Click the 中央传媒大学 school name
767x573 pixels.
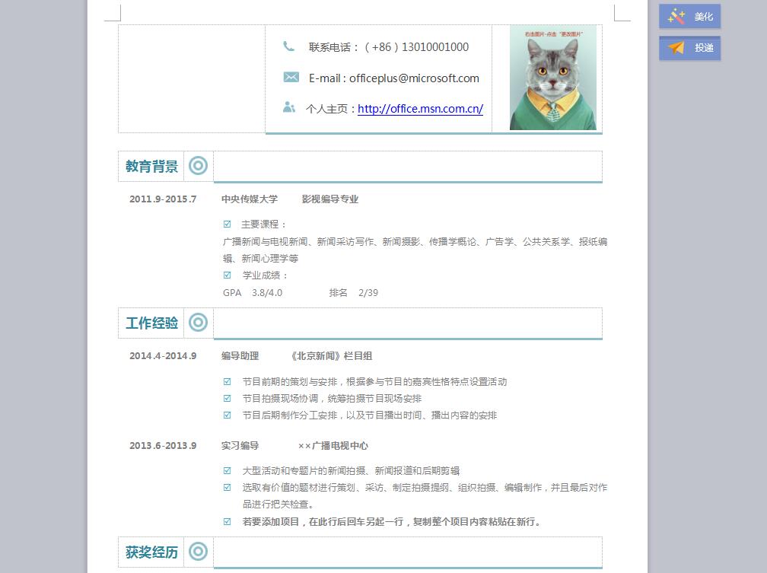coord(250,199)
